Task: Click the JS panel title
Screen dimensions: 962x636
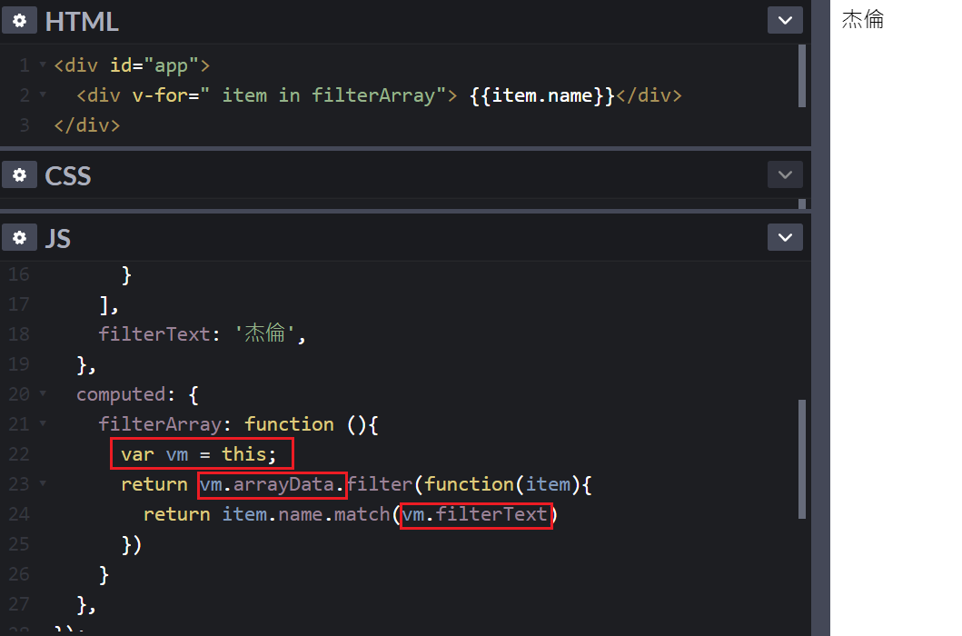Action: (57, 239)
